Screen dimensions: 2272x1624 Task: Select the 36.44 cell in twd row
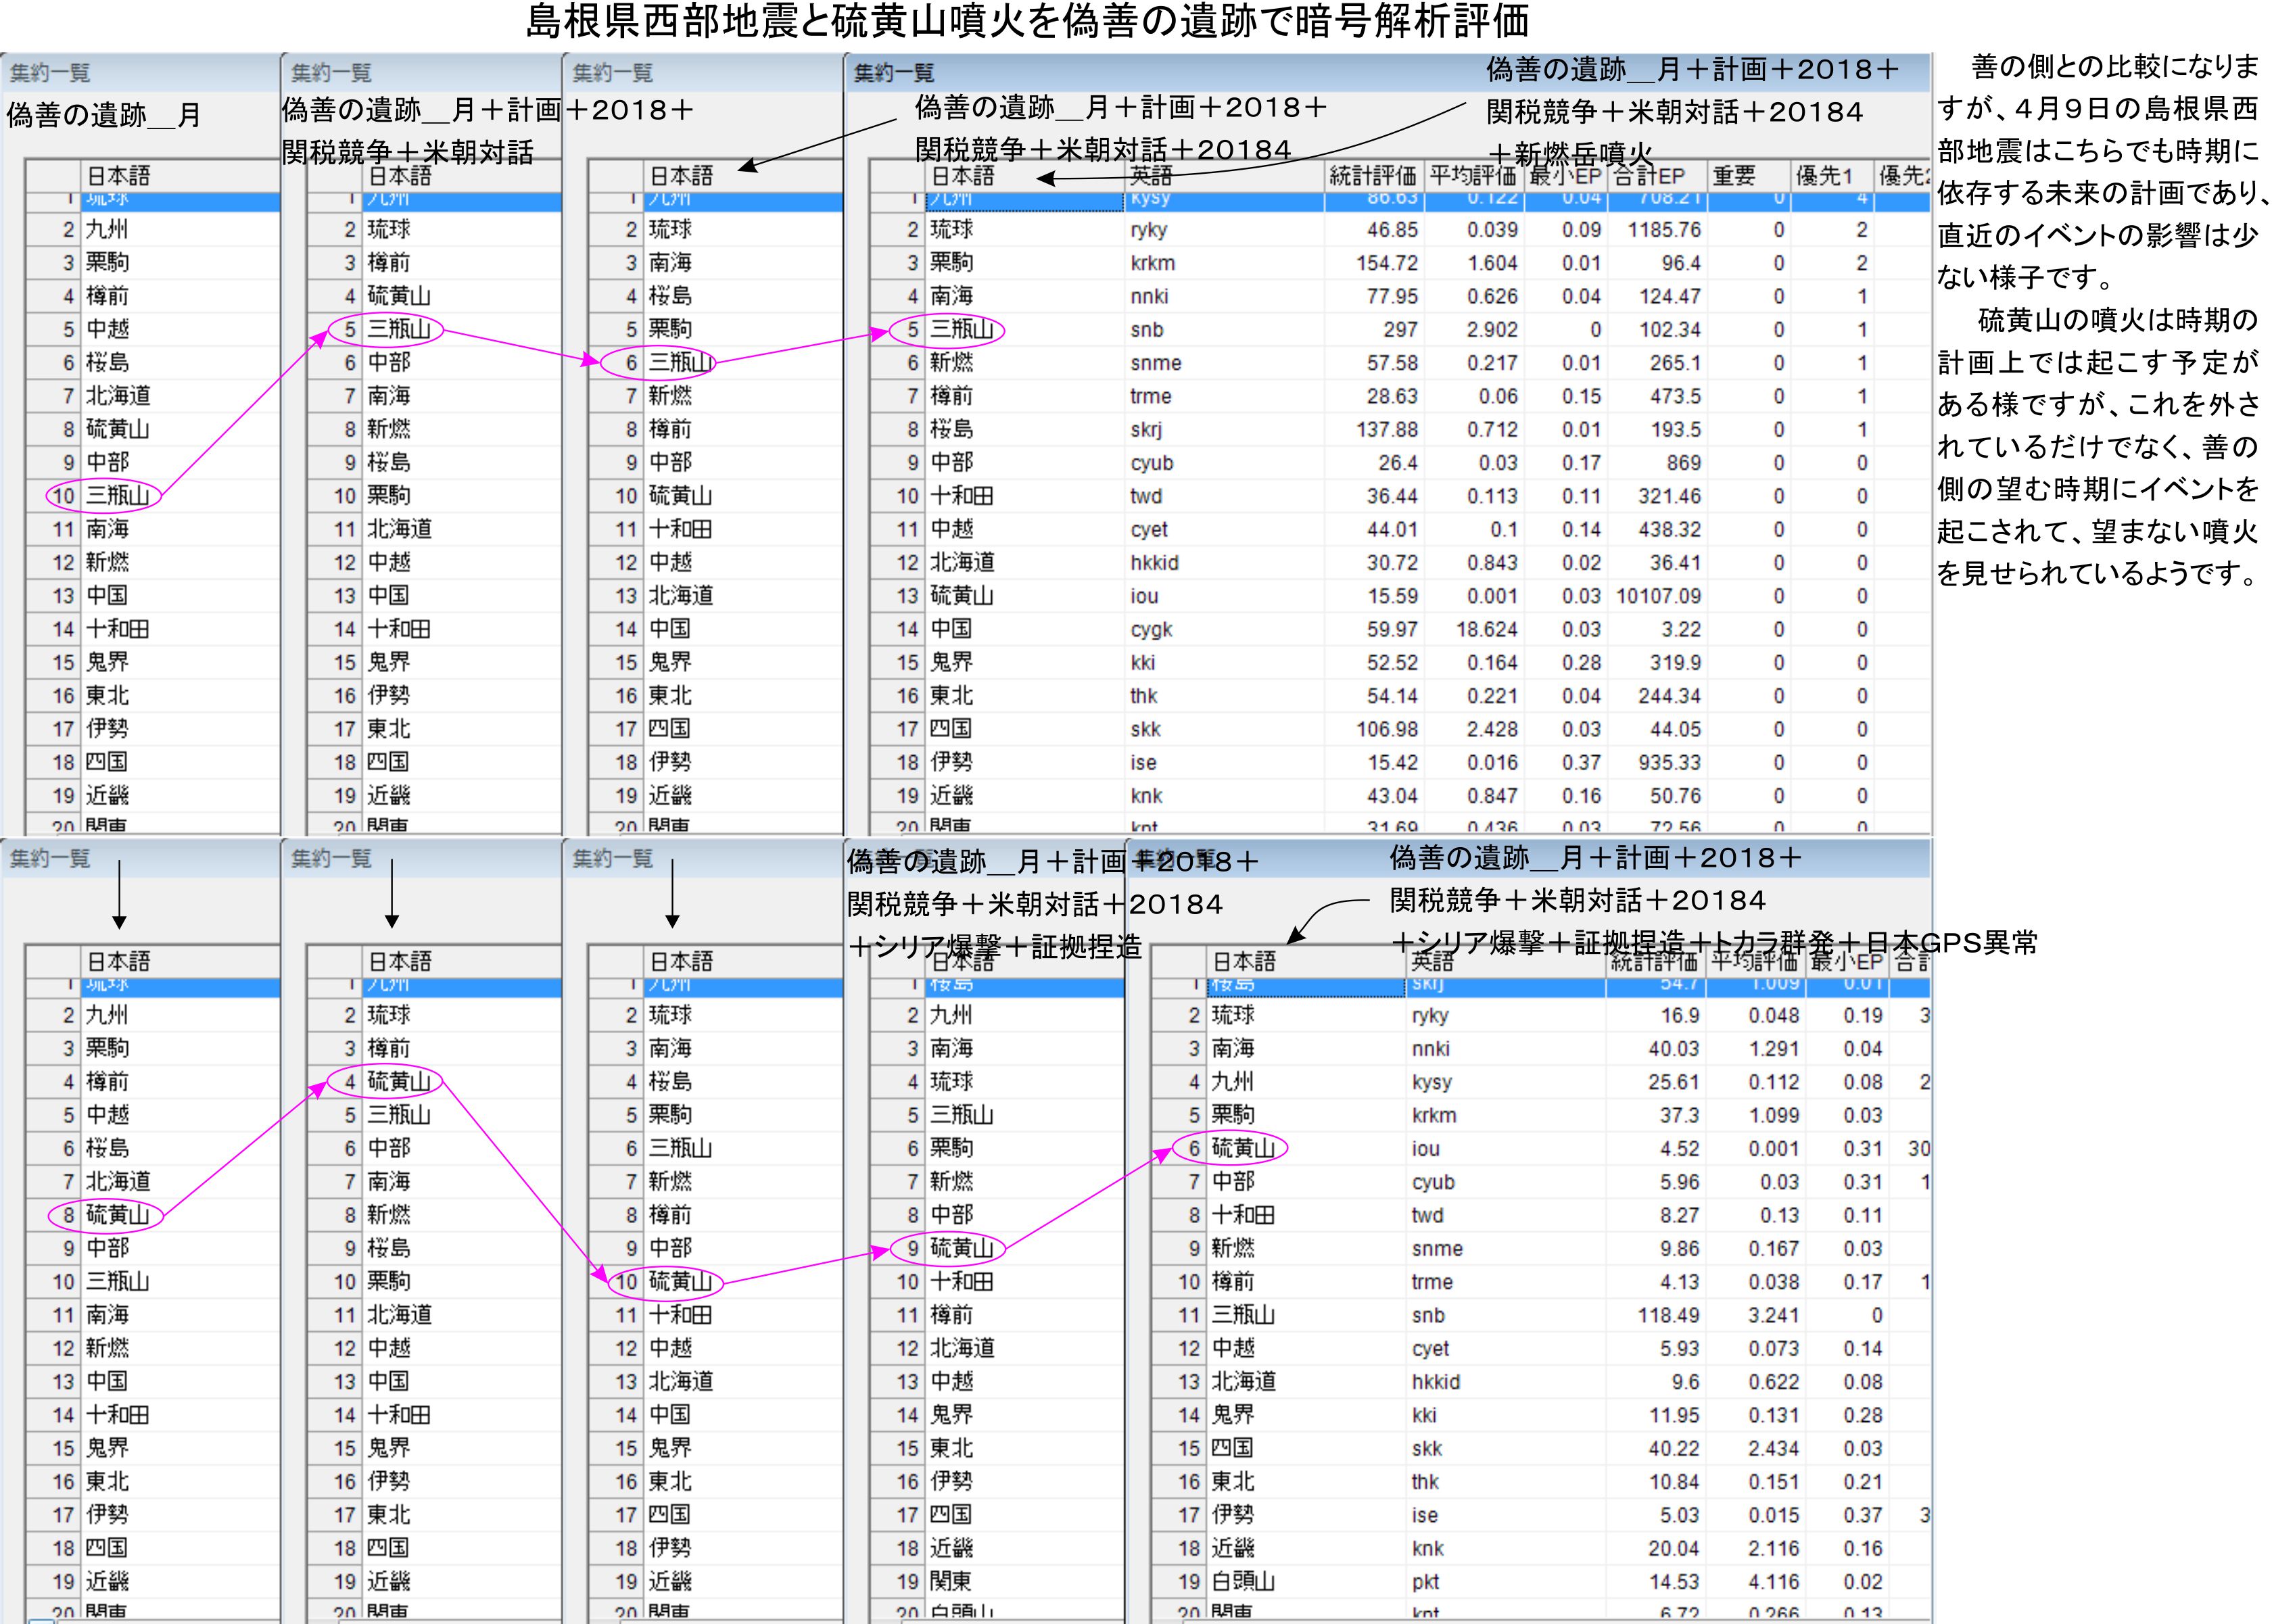[1391, 496]
